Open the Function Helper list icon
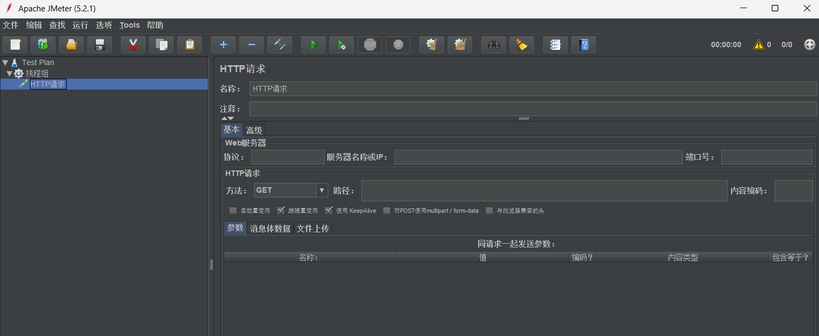This screenshot has height=336, width=819. (555, 45)
